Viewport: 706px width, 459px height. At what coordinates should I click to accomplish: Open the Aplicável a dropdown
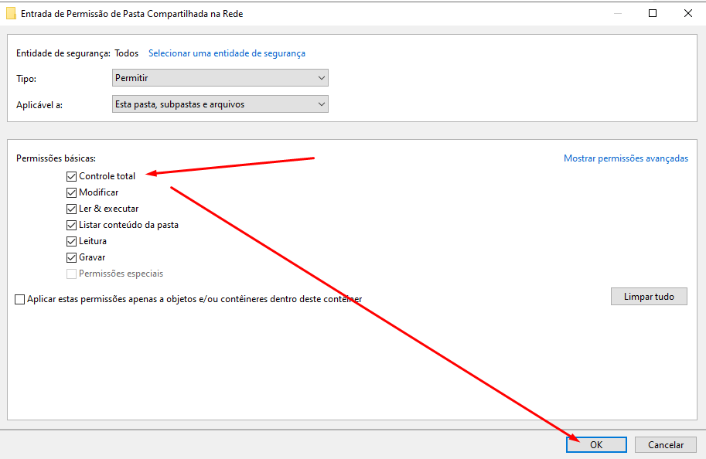click(x=220, y=104)
